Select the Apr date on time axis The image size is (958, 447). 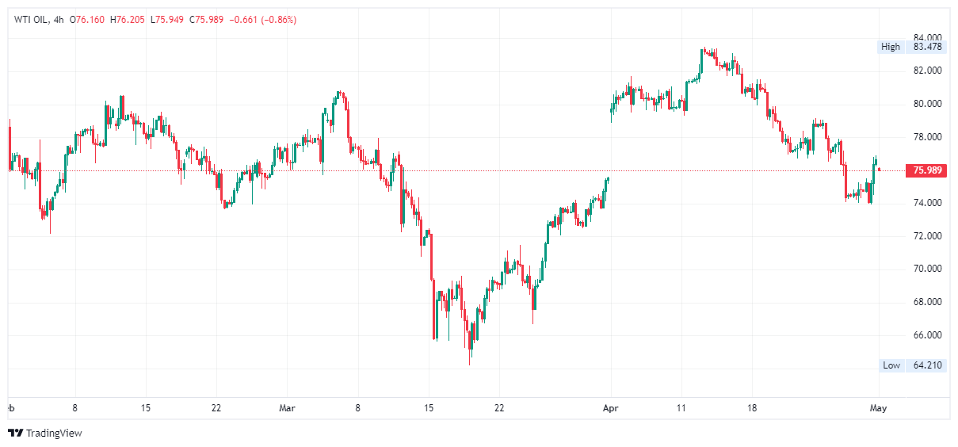[x=610, y=408]
